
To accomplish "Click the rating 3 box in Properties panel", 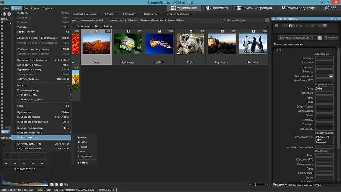I will click(x=290, y=26).
